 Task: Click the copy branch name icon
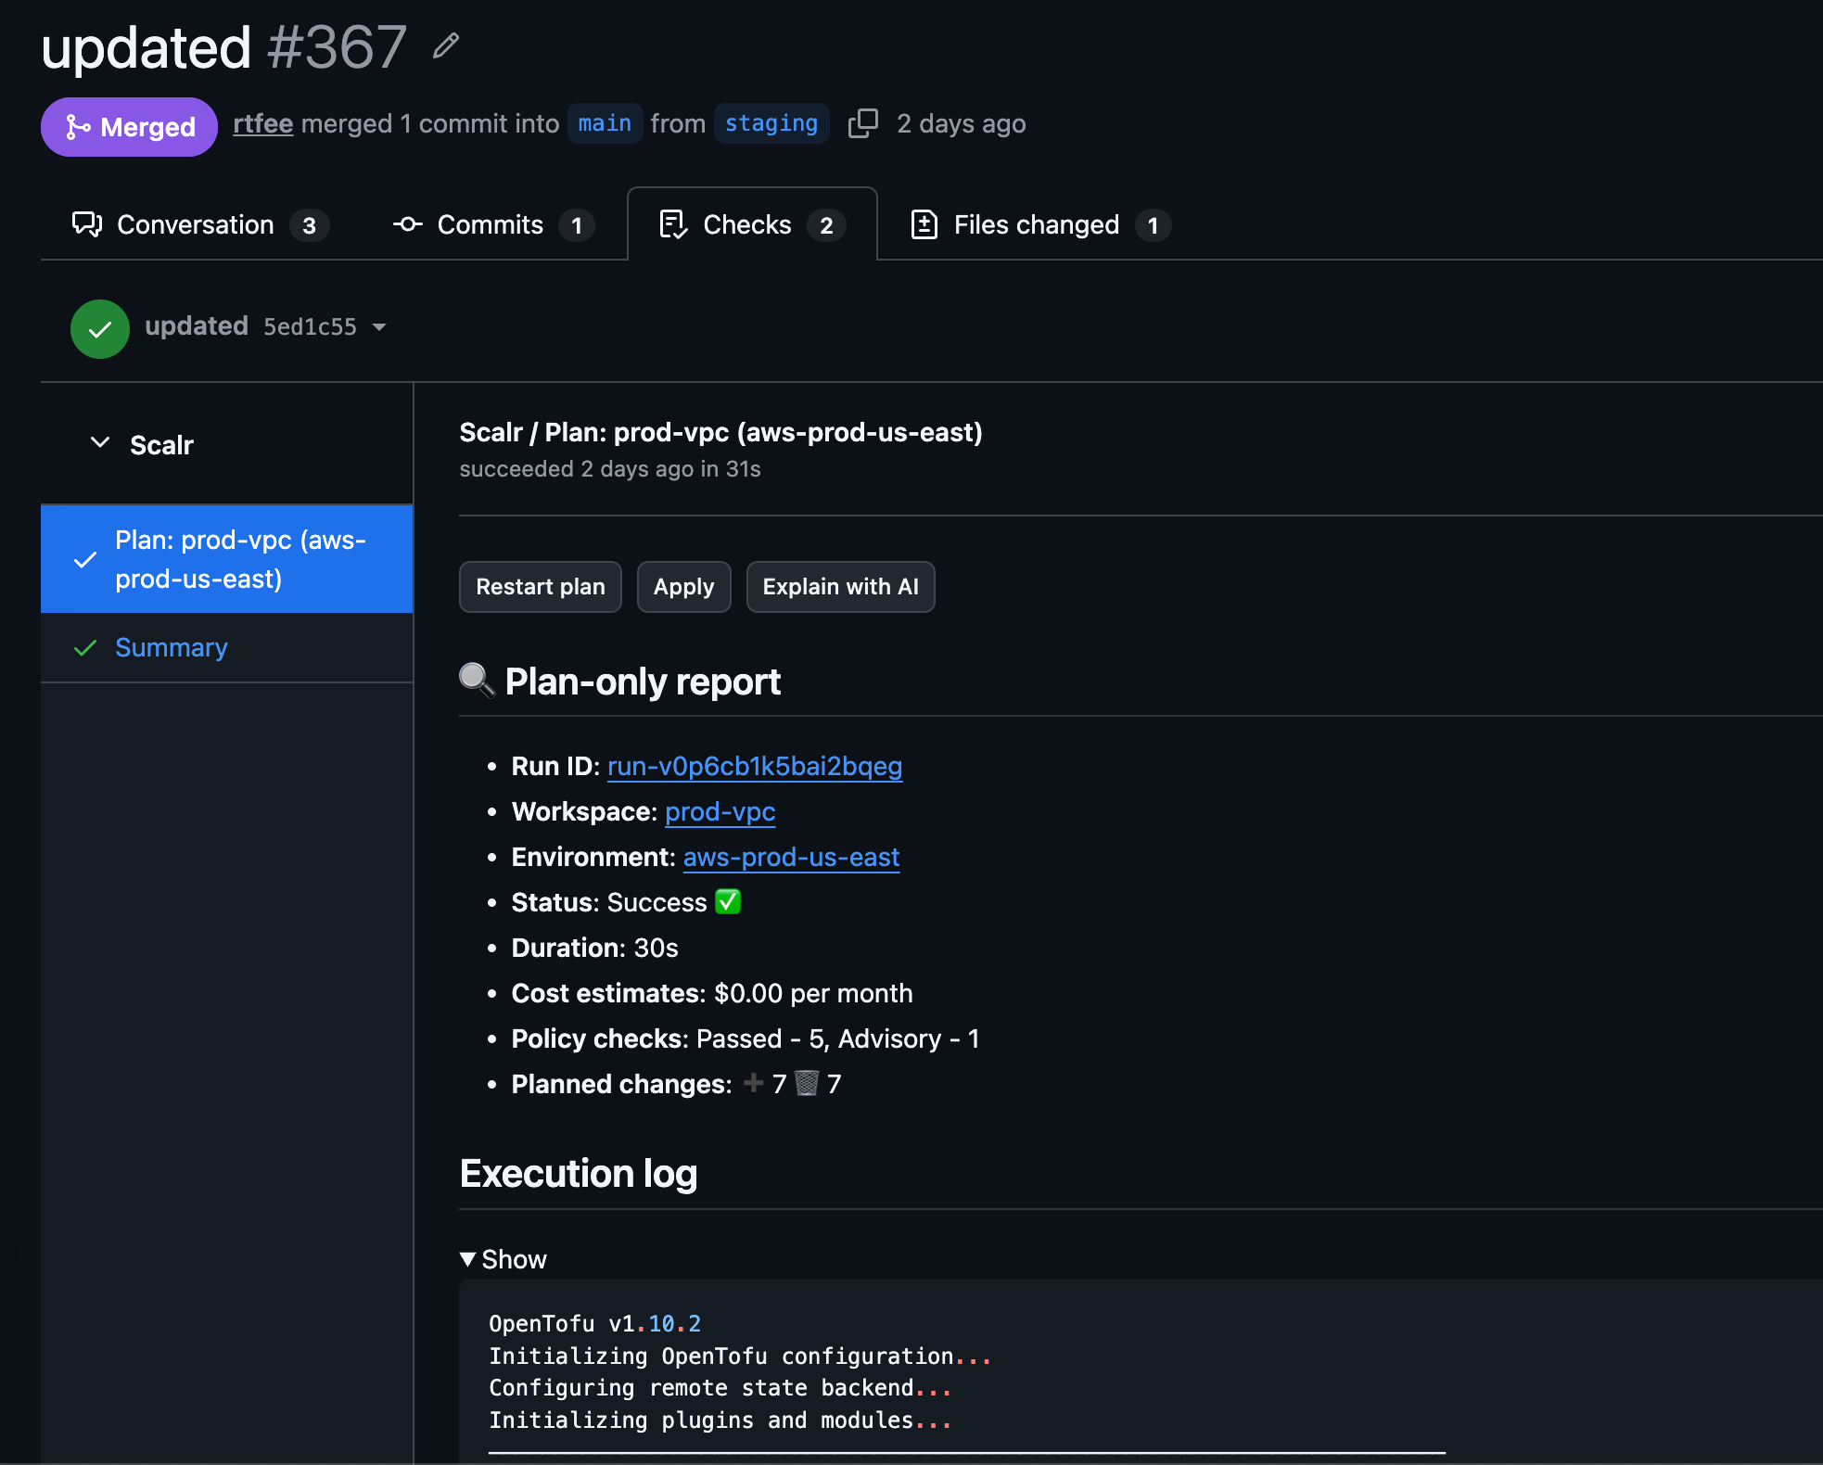click(x=862, y=123)
